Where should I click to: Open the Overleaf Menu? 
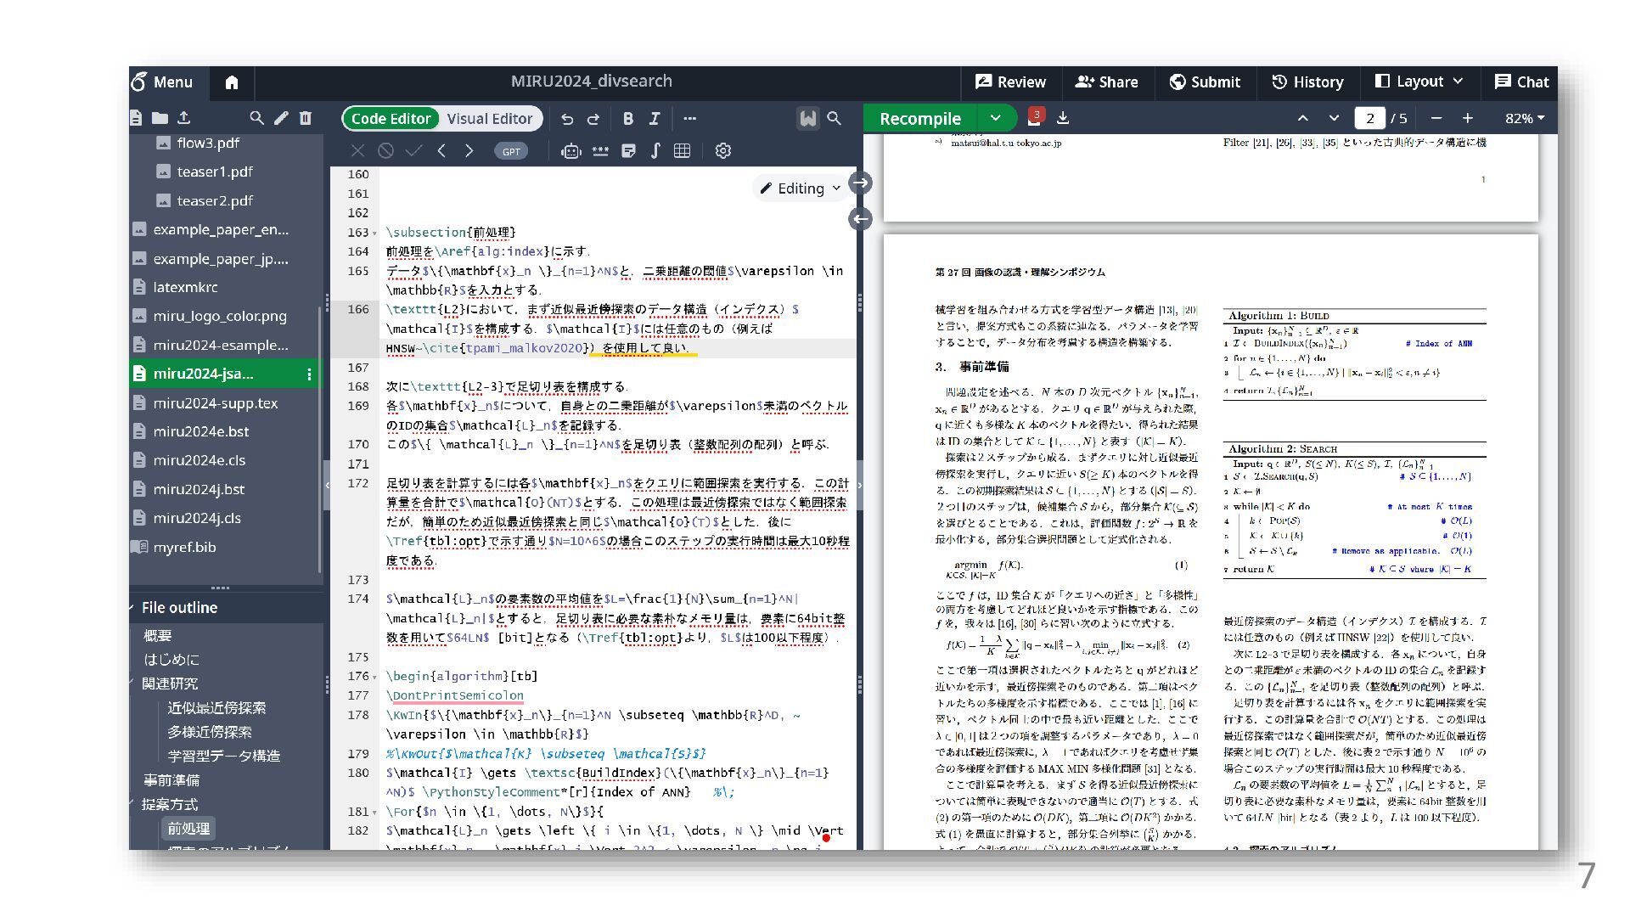(162, 82)
